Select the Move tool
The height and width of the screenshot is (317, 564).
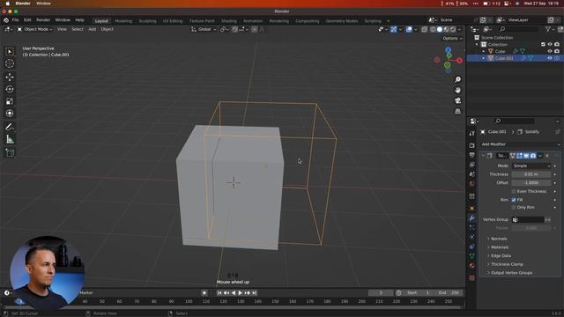click(x=10, y=77)
